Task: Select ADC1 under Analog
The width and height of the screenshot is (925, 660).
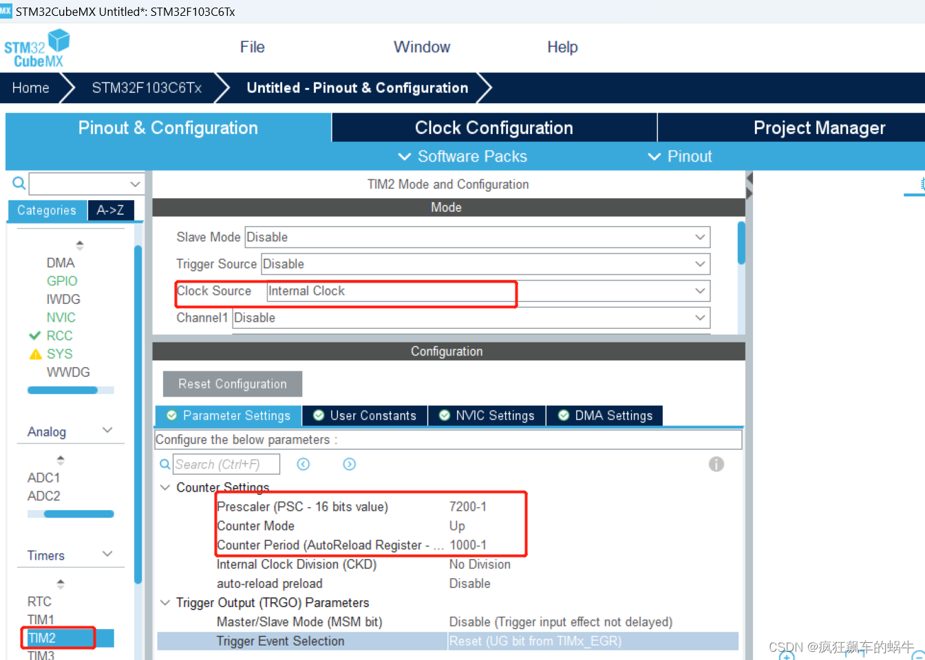Action: [x=43, y=478]
